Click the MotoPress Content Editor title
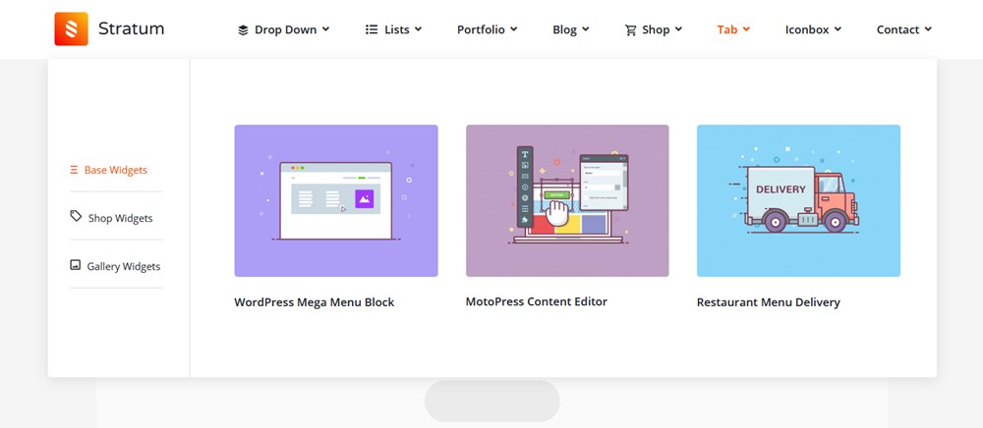 [537, 301]
